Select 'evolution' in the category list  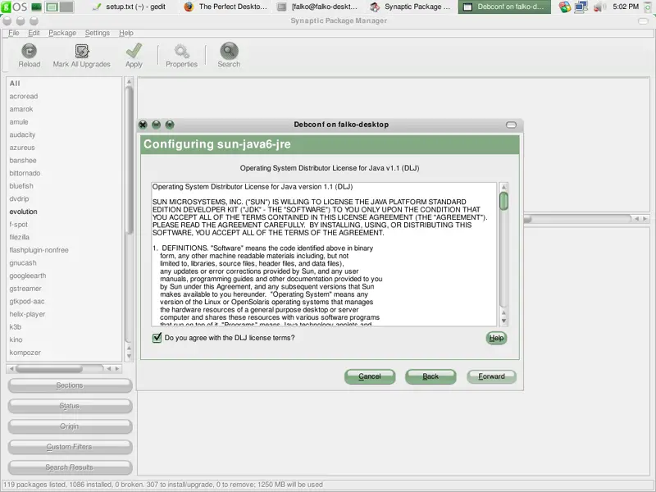coord(23,212)
